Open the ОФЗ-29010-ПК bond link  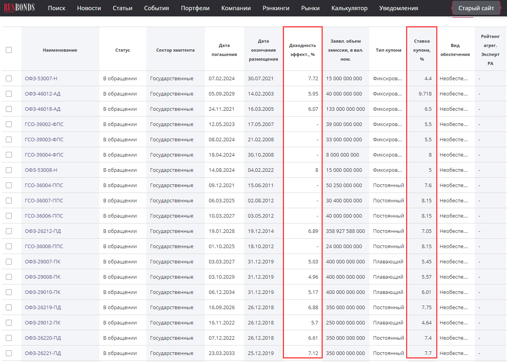(x=43, y=292)
